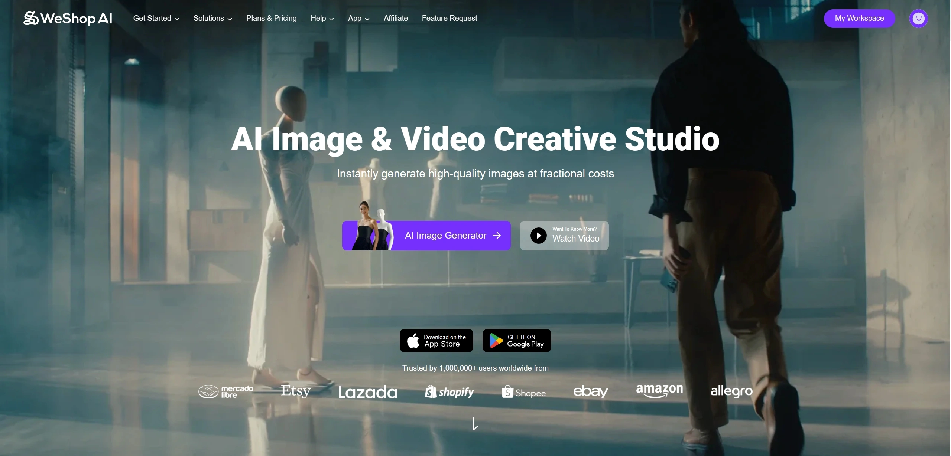Viewport: 951px width, 456px height.
Task: Click the Amazon logo
Action: coord(659,390)
